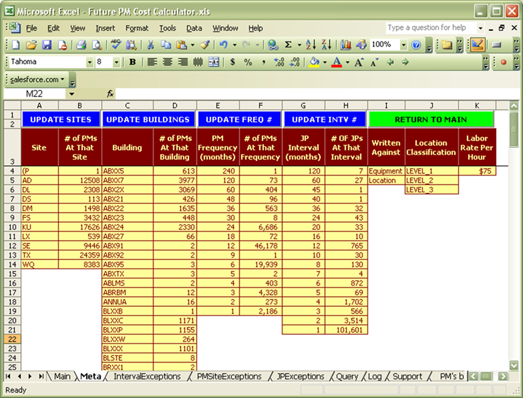Switch to the Main sheet tab

point(62,377)
